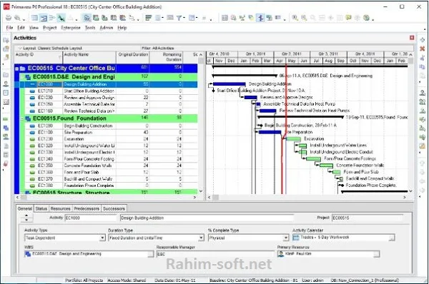Open the Layout options dropdown arrow
Screen dimensions: 429x284
19,48
